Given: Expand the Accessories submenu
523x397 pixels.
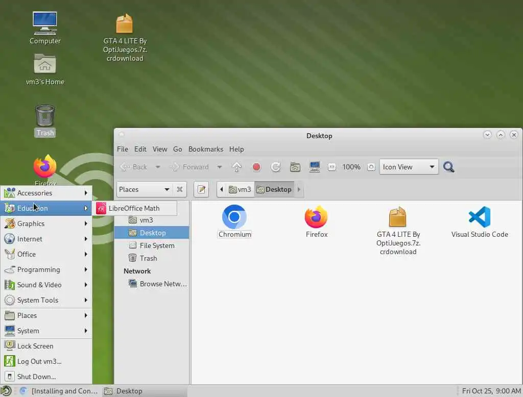Looking at the screenshot, I should pyautogui.click(x=46, y=193).
